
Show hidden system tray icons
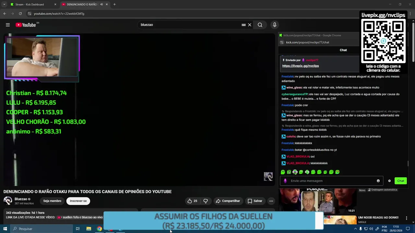point(356,229)
